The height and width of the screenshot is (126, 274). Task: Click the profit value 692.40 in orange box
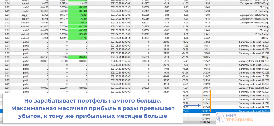206,107
